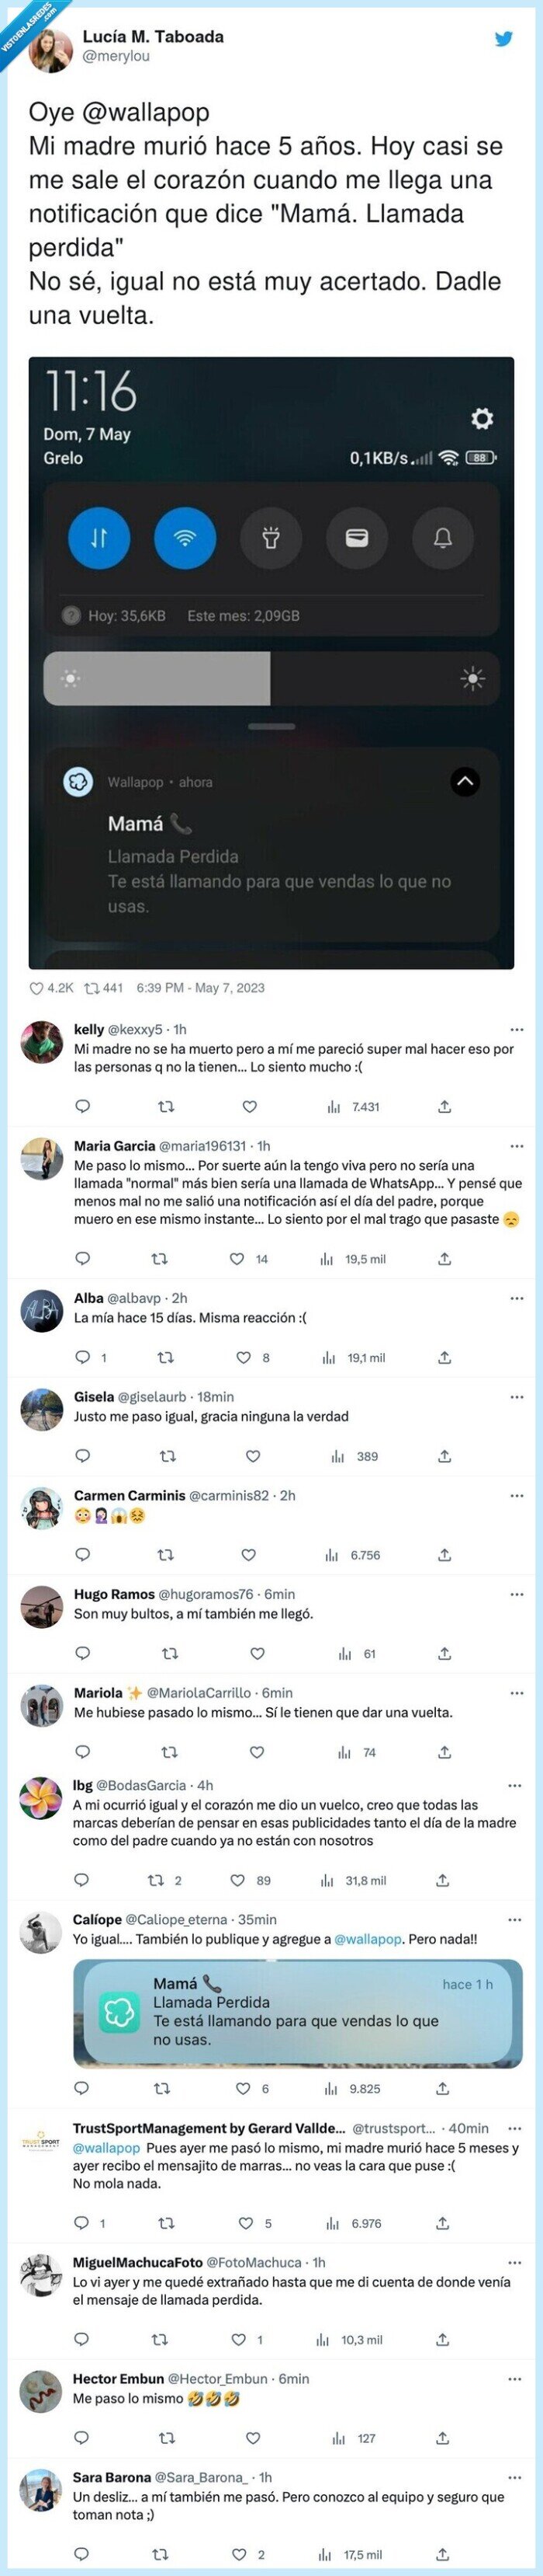Open Lucía M. Taboada's profile picture

50,49
